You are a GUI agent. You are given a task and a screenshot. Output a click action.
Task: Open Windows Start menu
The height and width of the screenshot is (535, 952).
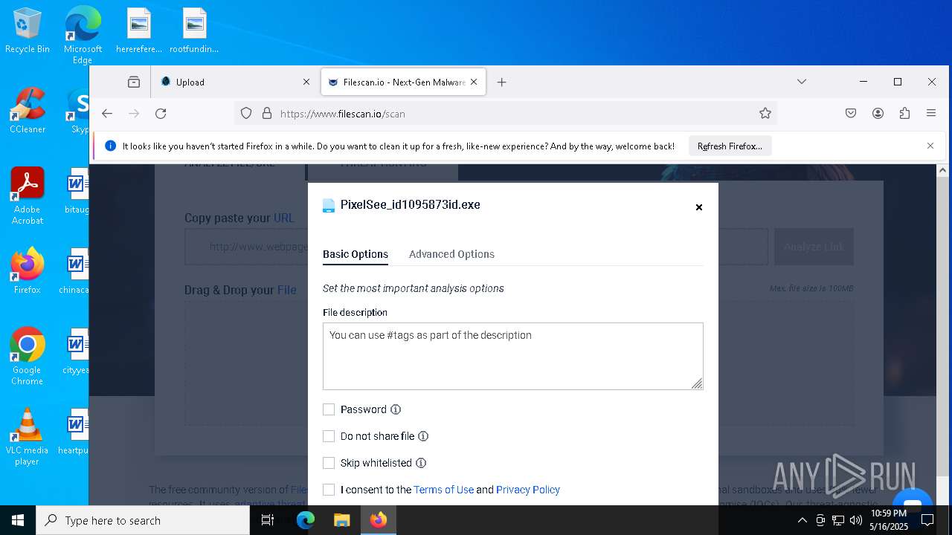(x=18, y=520)
